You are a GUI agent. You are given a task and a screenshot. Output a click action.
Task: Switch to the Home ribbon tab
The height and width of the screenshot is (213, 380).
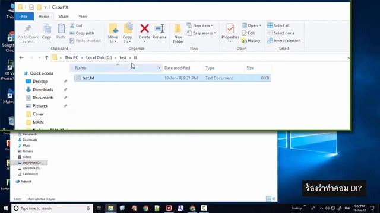[43, 17]
